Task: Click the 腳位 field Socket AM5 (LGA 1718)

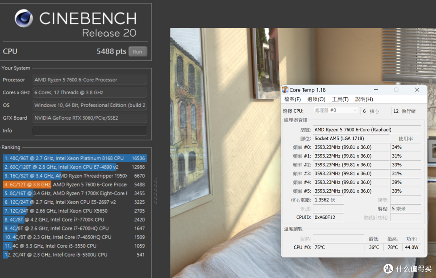Action: [x=352, y=139]
